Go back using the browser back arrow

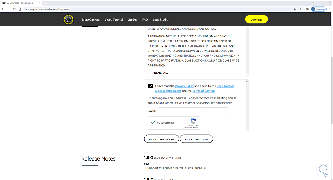coord(3,9)
